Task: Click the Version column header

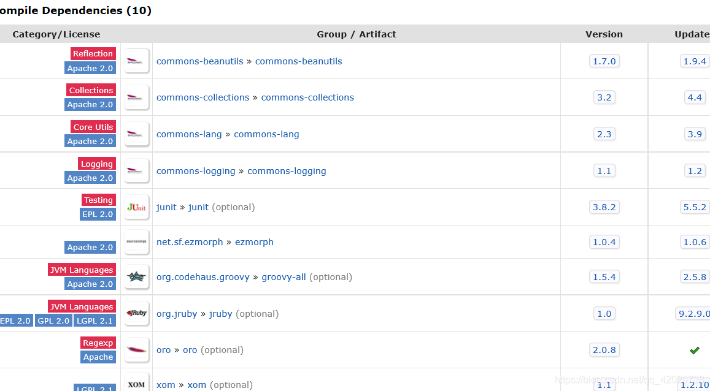Action: pyautogui.click(x=604, y=34)
